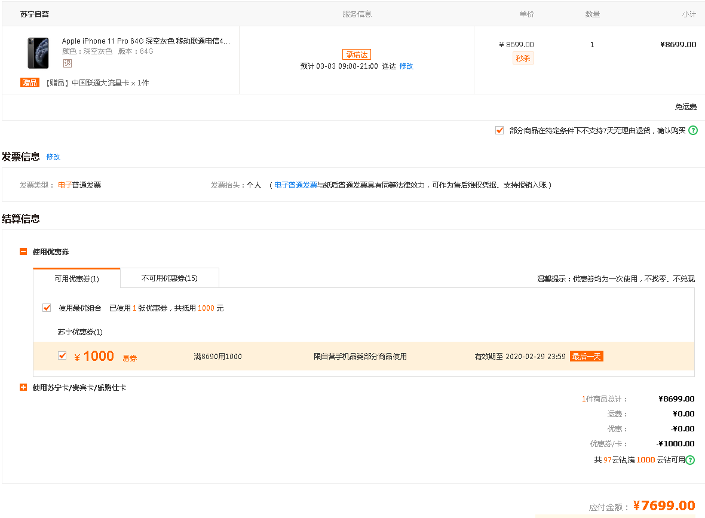Click the 承诺达 delivery promise badge
705x518 pixels.
(357, 54)
